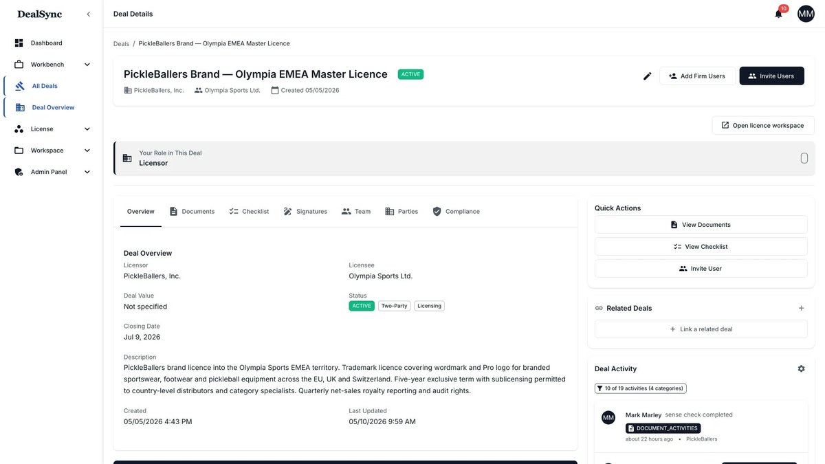Click the small icon at right of role banner

tap(804, 158)
